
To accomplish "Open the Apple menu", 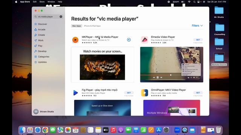I will pyautogui.click(x=16, y=2).
